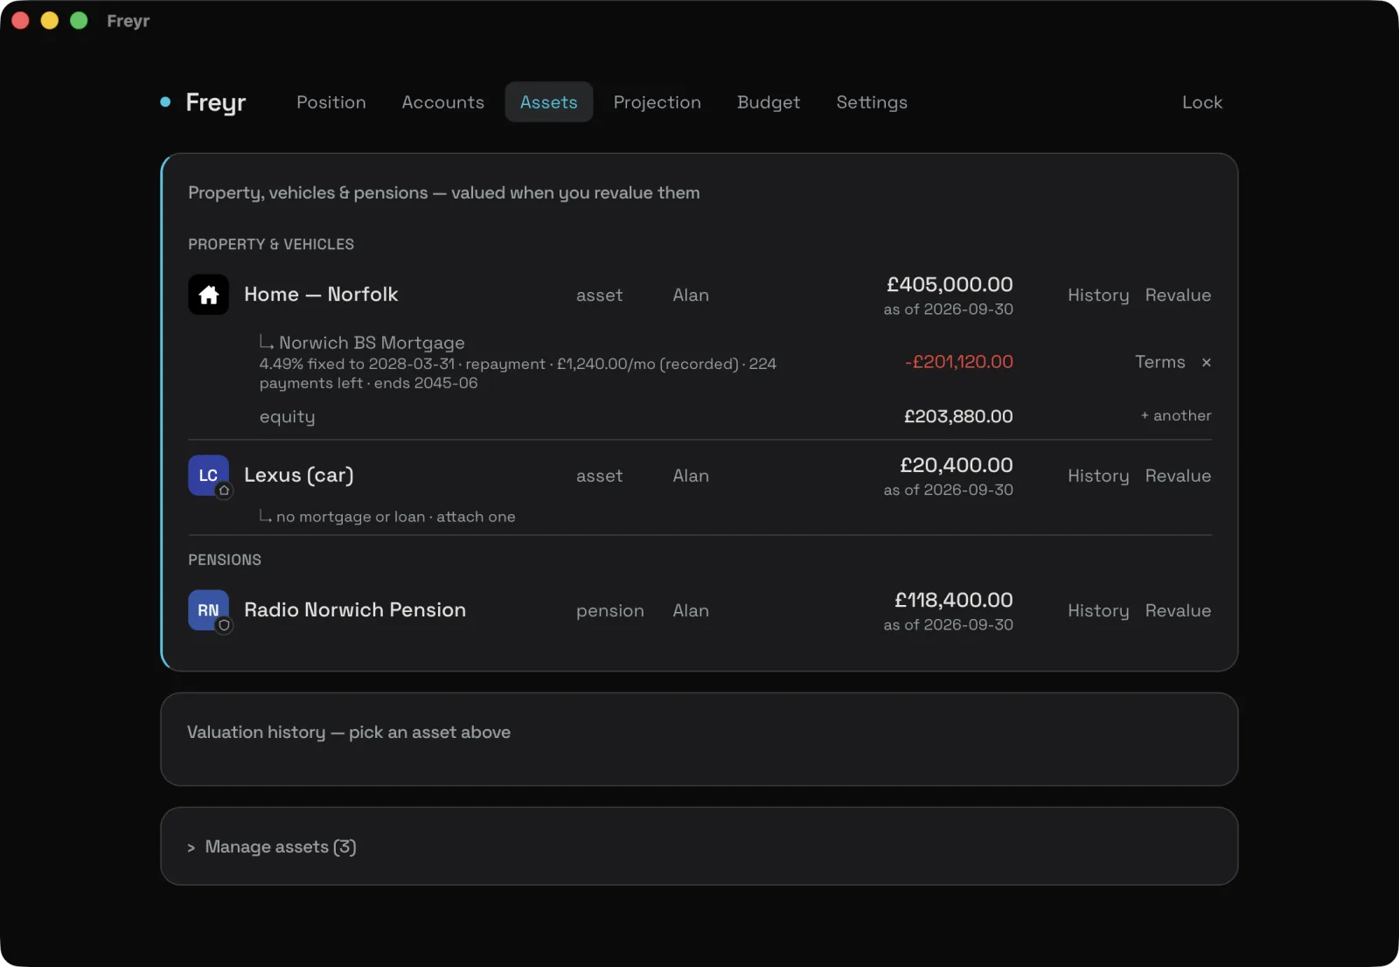Switch to the Accounts tab

pyautogui.click(x=443, y=102)
